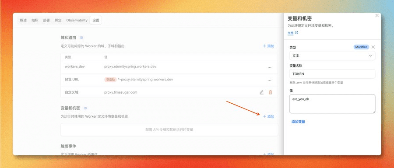Click 添加 for 变量和机密 section
The height and width of the screenshot is (168, 394).
coord(269,116)
